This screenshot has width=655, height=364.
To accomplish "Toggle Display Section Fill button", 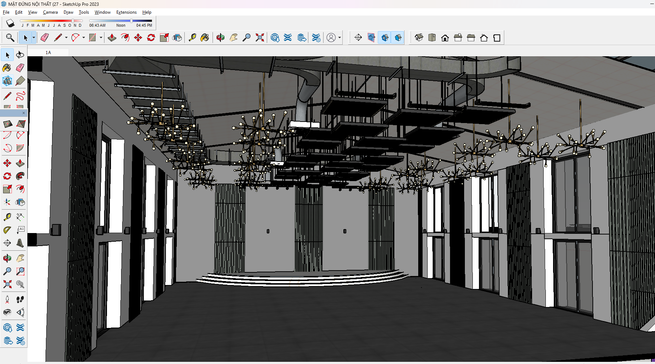I will point(398,38).
